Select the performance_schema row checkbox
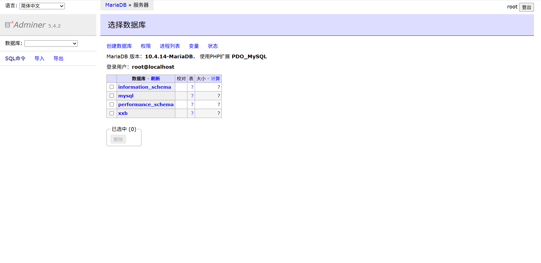The image size is (541, 263). coord(112,104)
